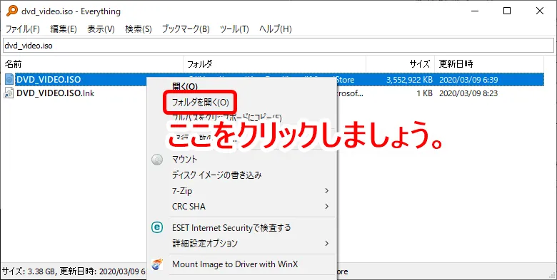This screenshot has width=557, height=280.
Task: Select マウント from the context menu
Action: tap(184, 160)
